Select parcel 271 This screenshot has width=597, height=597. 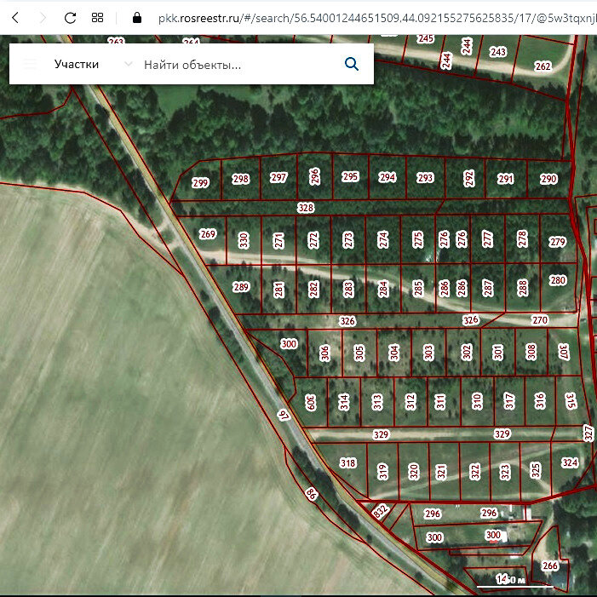[x=279, y=240]
